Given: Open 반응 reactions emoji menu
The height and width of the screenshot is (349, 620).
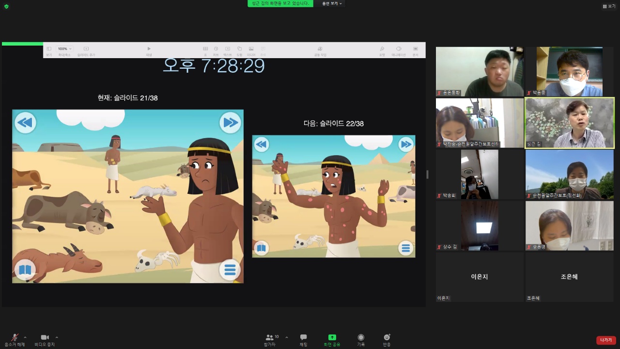Looking at the screenshot, I should pyautogui.click(x=387, y=337).
